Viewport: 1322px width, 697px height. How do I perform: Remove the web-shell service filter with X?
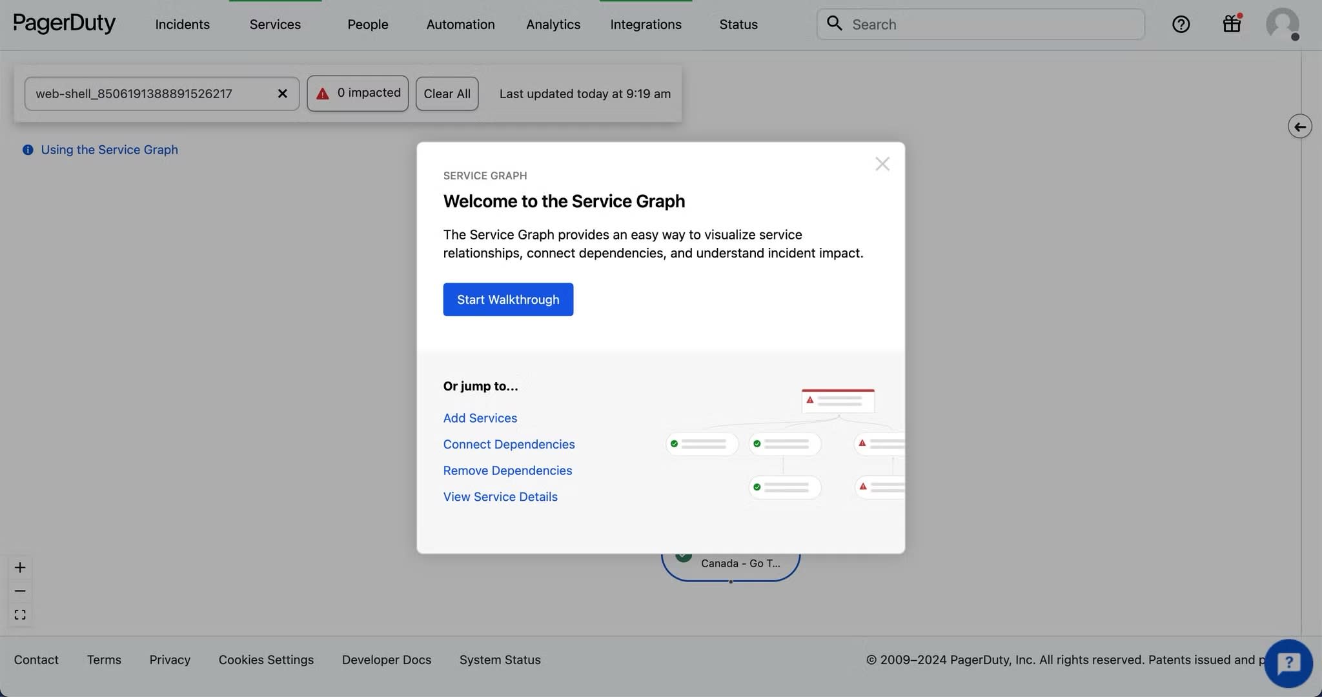(282, 94)
